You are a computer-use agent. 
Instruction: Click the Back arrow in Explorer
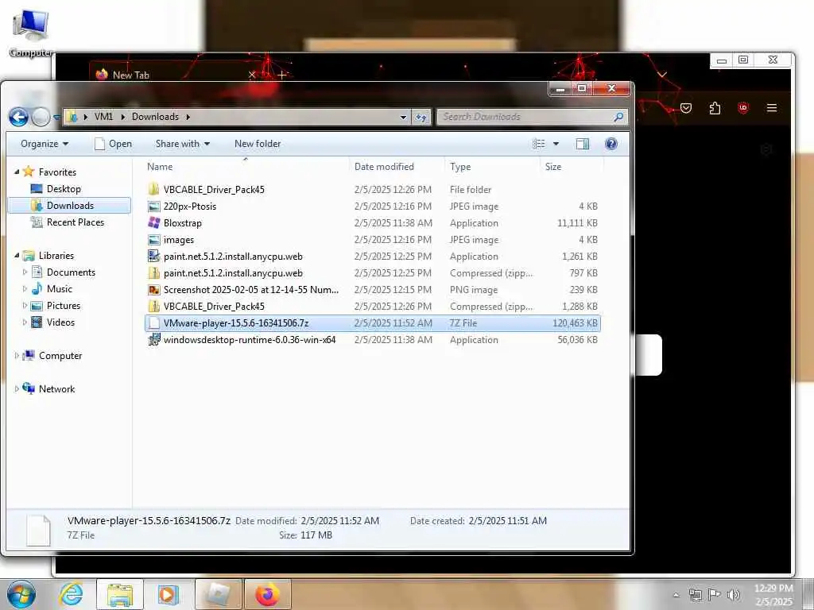point(18,117)
